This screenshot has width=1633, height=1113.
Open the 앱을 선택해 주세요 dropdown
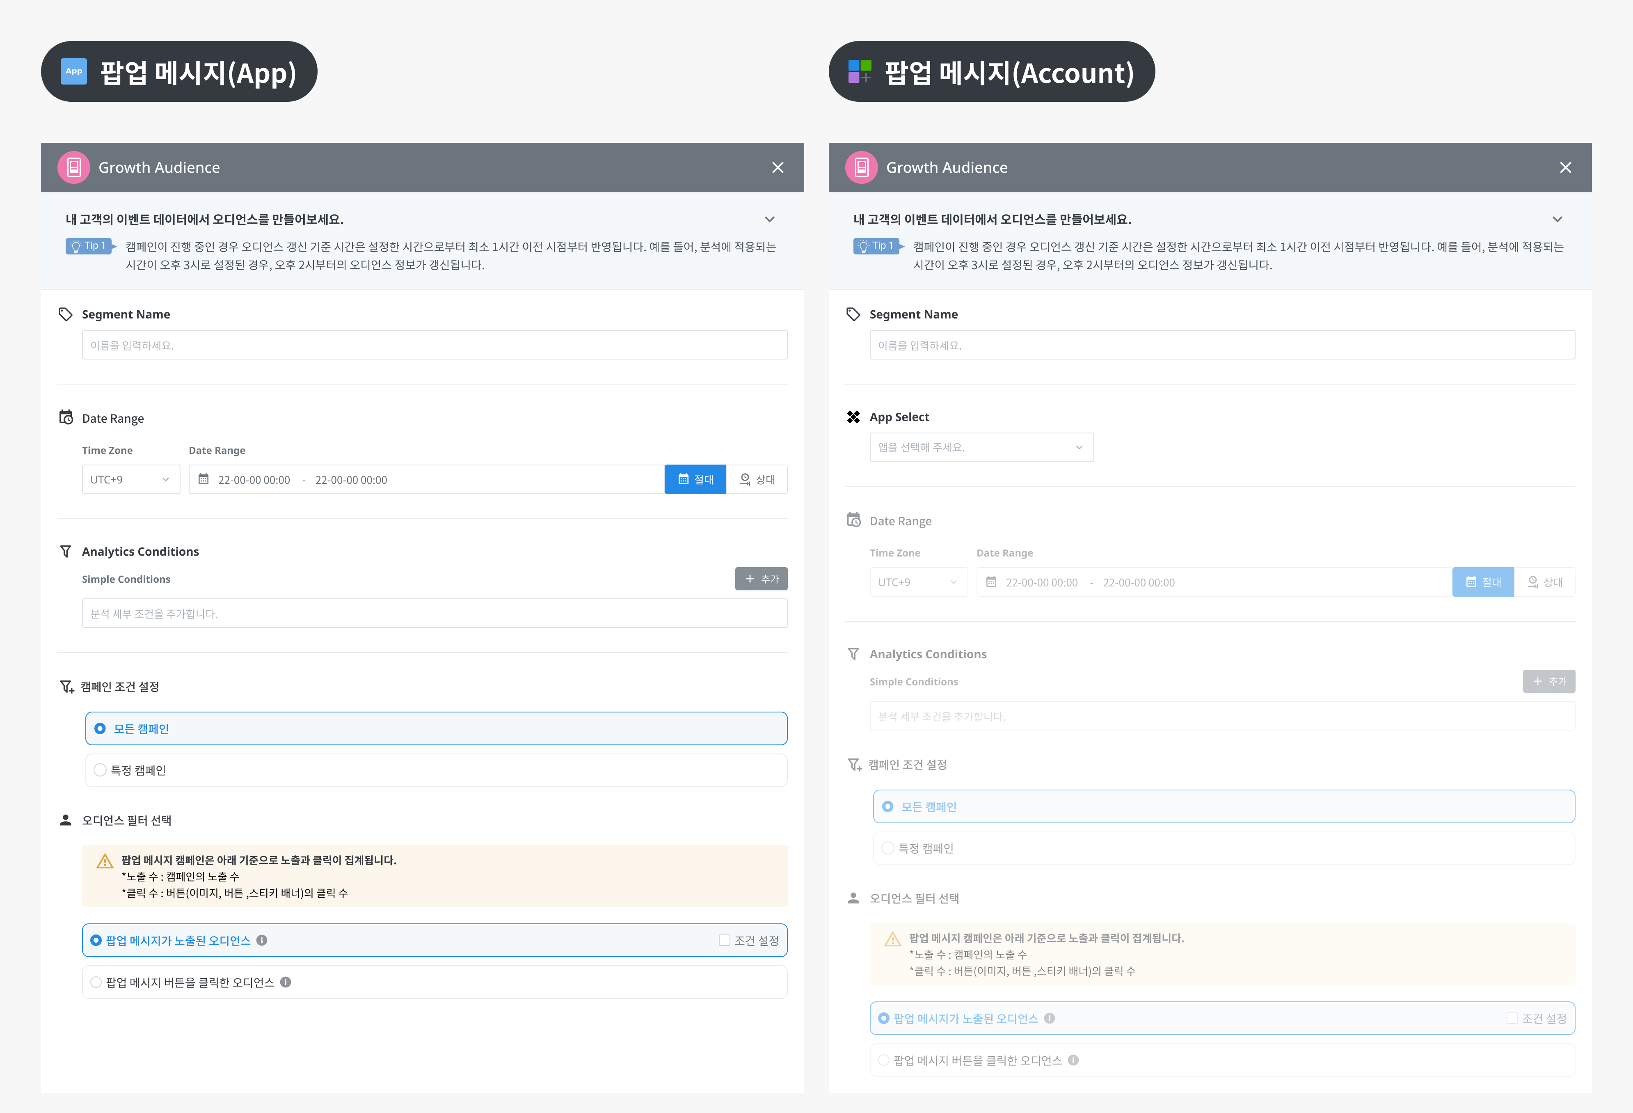click(x=981, y=448)
